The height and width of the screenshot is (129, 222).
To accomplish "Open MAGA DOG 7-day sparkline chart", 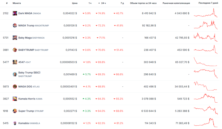I will pos(206,86).
